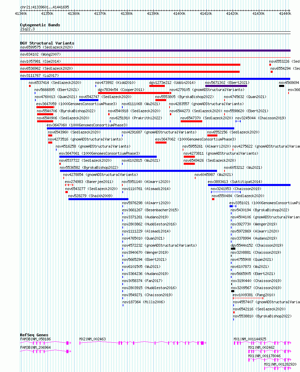Click the nsv3111767 (Lu2017) label

(x=39, y=76)
